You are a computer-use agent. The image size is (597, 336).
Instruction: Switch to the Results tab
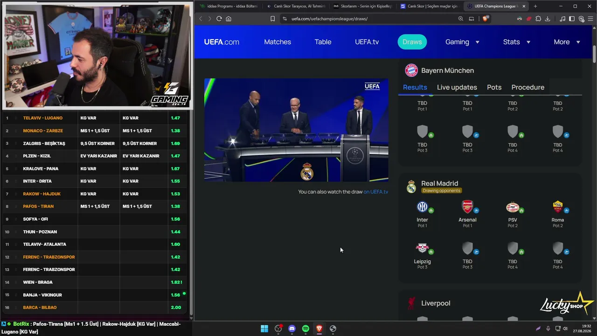[x=415, y=87]
